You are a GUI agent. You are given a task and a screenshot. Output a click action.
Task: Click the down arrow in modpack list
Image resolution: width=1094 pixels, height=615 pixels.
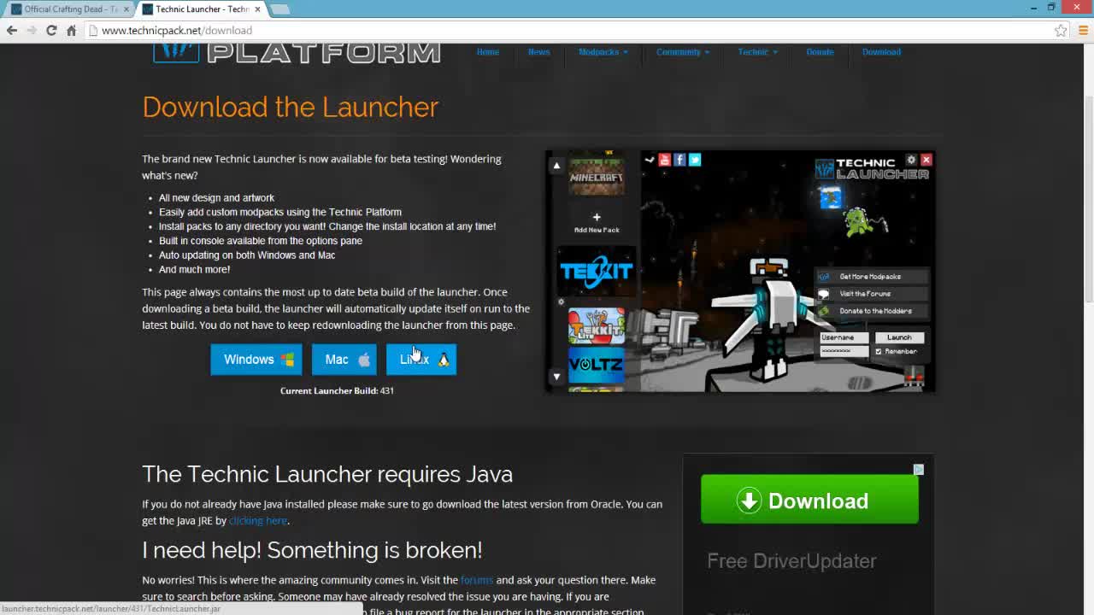coord(556,376)
